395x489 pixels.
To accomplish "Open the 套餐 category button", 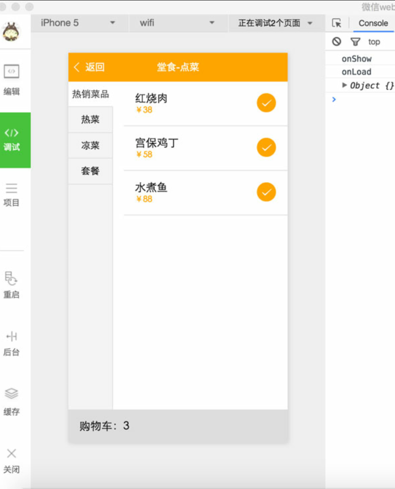I will pos(90,171).
